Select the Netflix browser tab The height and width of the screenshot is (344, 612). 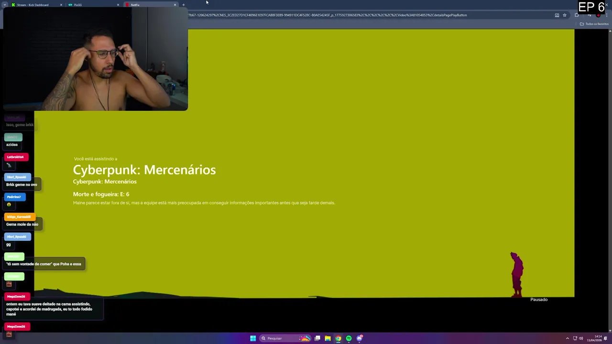(150, 5)
